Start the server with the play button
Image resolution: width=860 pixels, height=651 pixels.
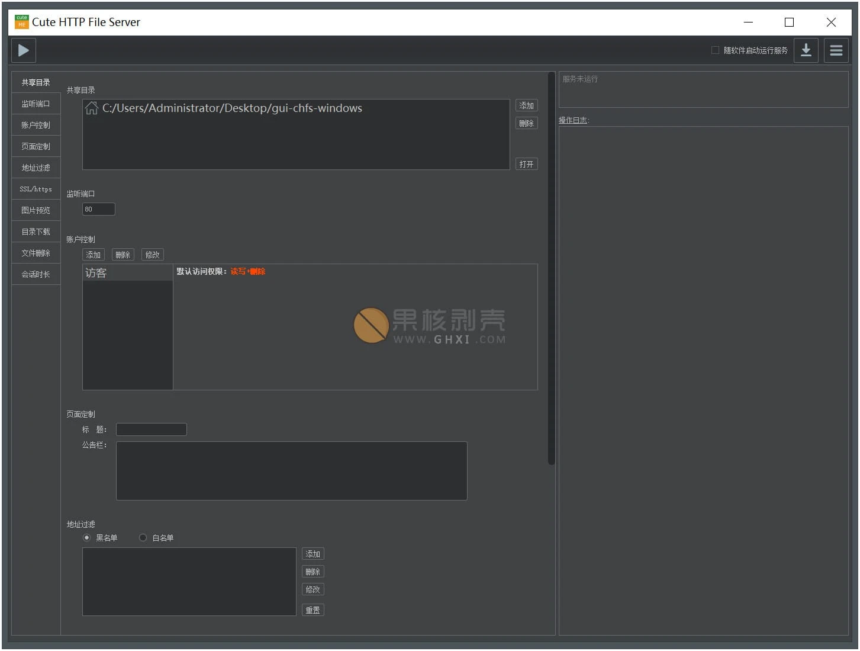pyautogui.click(x=24, y=50)
